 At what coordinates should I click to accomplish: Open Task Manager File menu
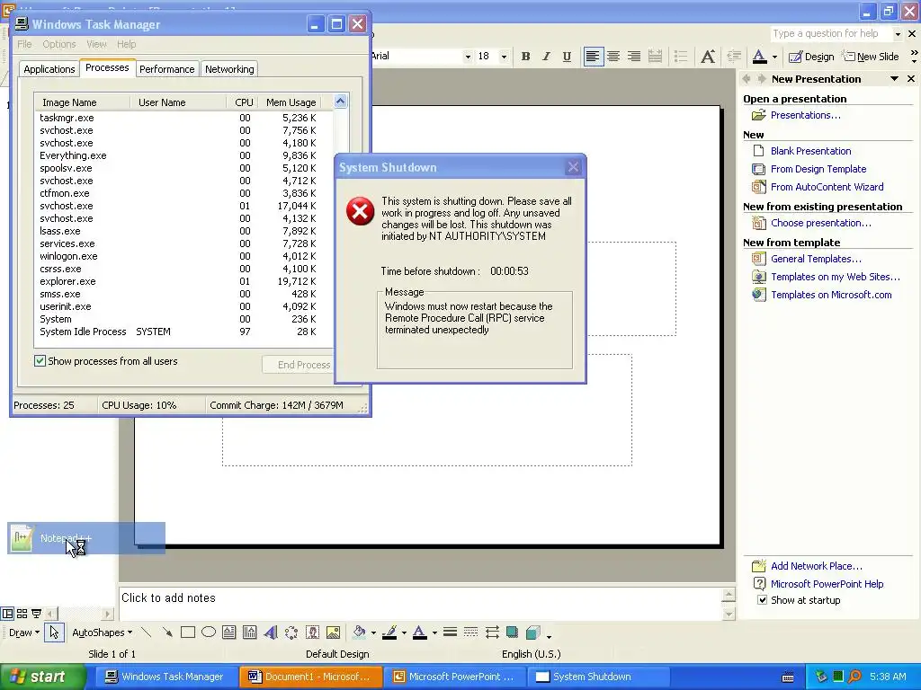24,44
